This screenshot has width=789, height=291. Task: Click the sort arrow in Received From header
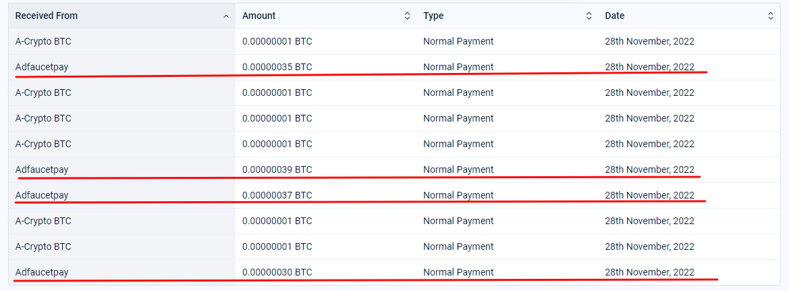(x=226, y=16)
